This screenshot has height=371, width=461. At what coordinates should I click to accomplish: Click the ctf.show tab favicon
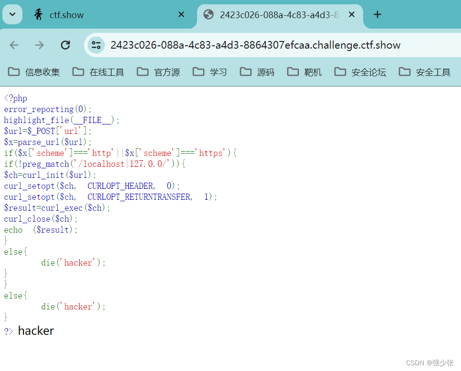coord(38,14)
